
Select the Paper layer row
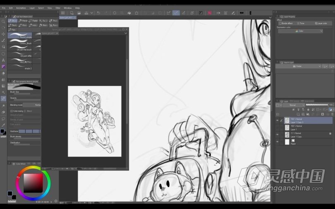point(308,142)
